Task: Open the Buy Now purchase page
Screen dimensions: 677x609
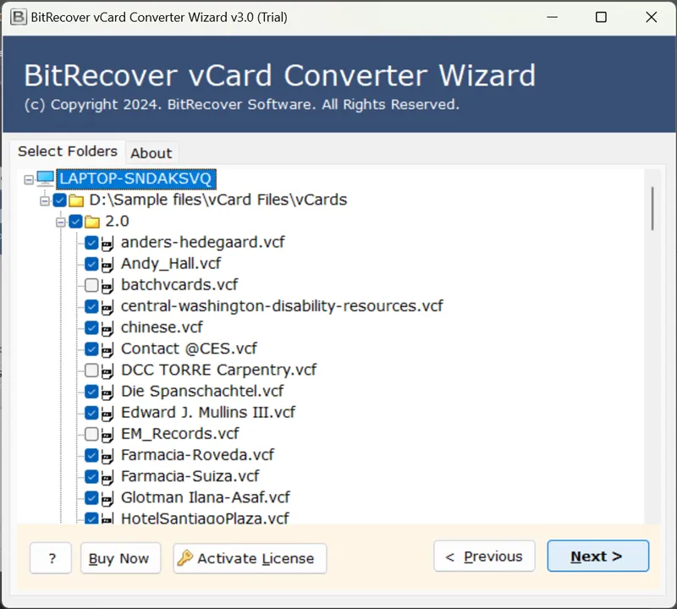Action: pos(120,558)
